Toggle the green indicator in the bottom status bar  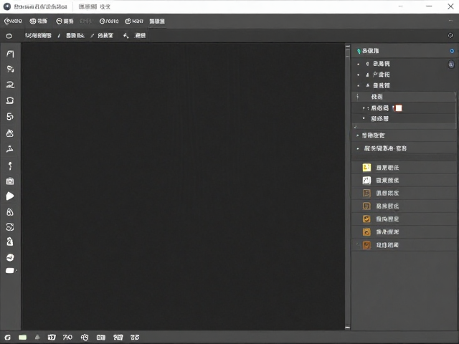click(x=22, y=338)
